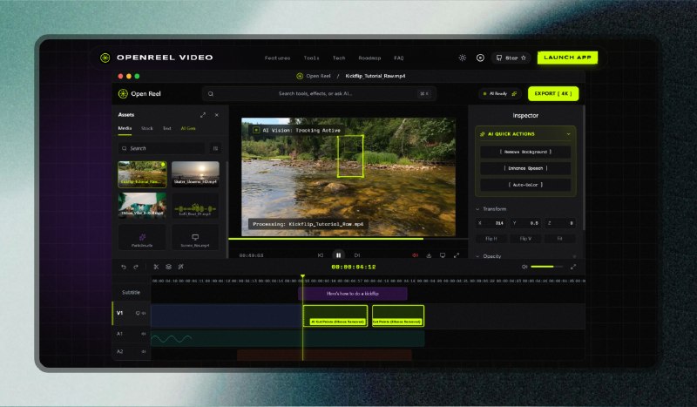
Task: Expand the Assets panel with the arrows icon
Action: [203, 115]
